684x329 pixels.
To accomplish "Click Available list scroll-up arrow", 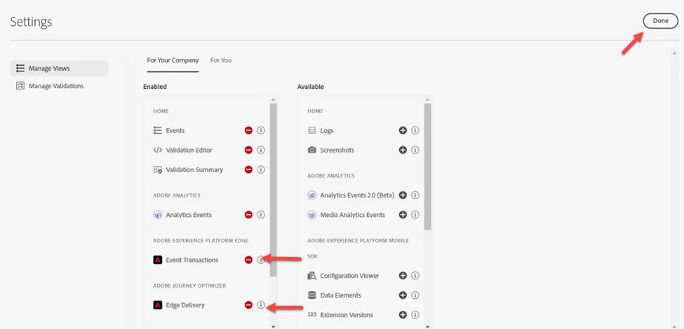I will coord(427,99).
